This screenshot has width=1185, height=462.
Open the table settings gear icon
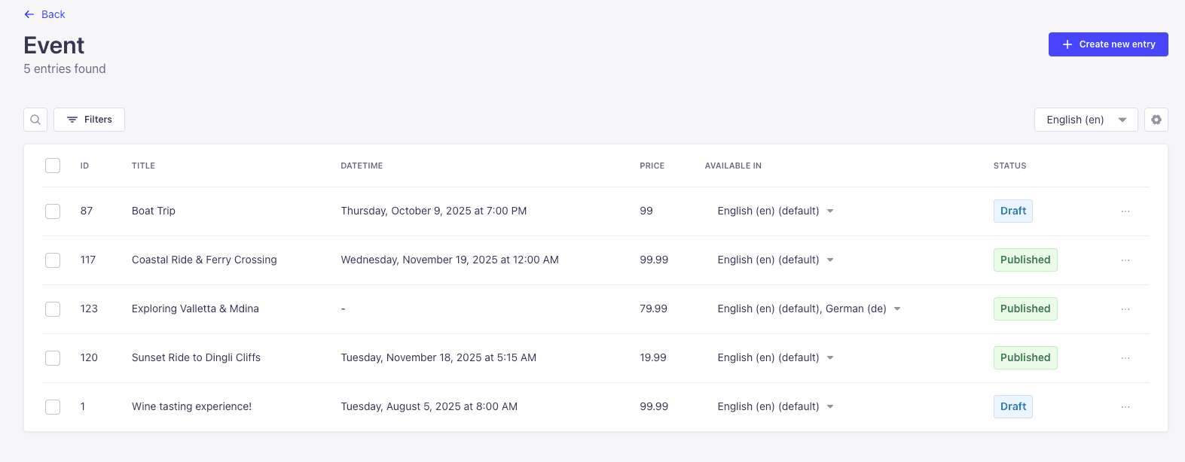1156,120
